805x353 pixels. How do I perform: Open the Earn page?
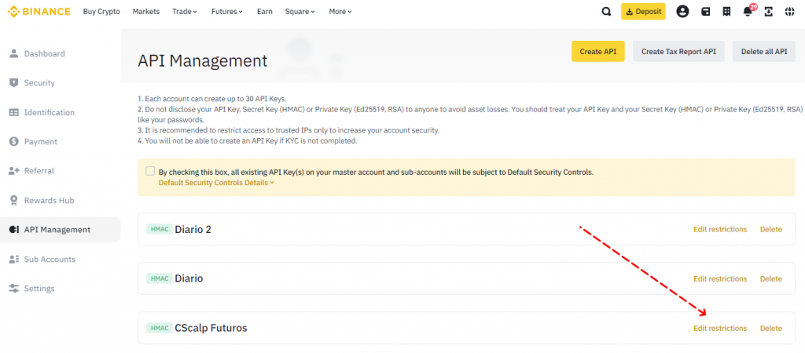(264, 11)
